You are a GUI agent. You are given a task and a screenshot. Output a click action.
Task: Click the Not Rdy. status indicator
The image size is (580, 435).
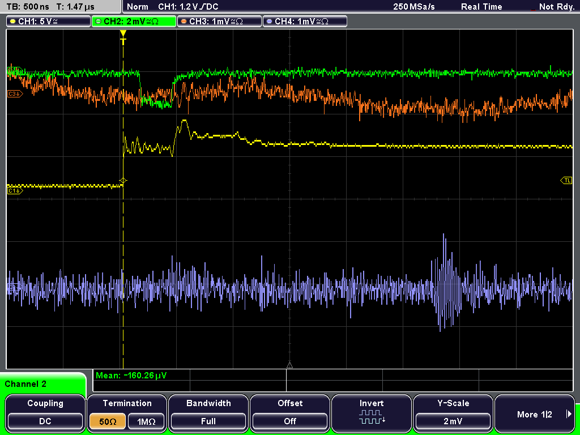[x=556, y=7]
